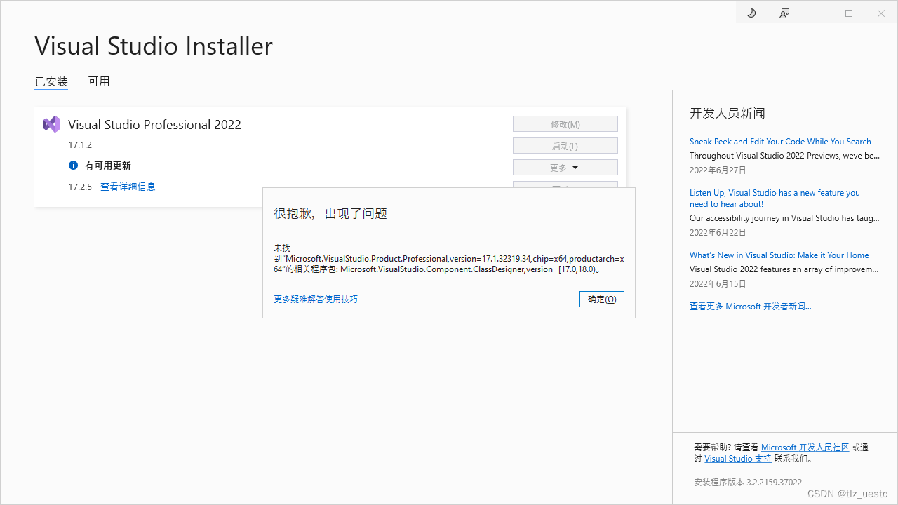Screen dimensions: 898x505
Task: Confirm the error dialog with 确定(O)
Action: (x=602, y=299)
